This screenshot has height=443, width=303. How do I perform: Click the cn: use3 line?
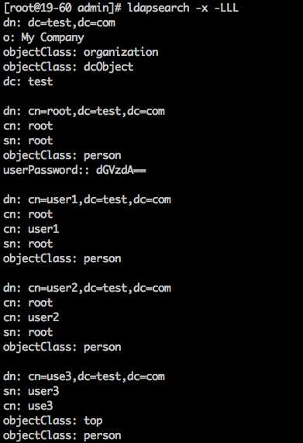click(28, 406)
